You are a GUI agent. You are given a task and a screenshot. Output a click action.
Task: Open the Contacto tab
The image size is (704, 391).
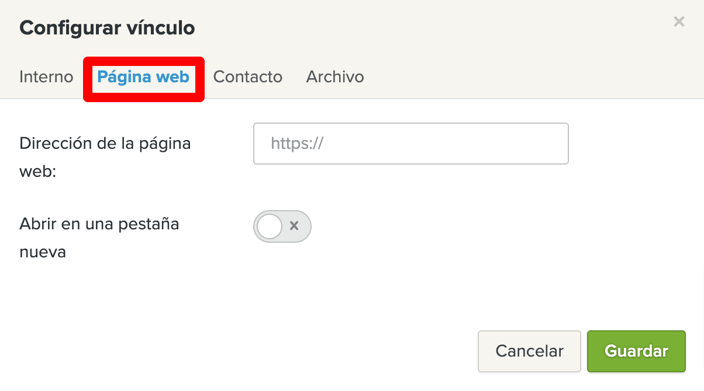point(248,77)
